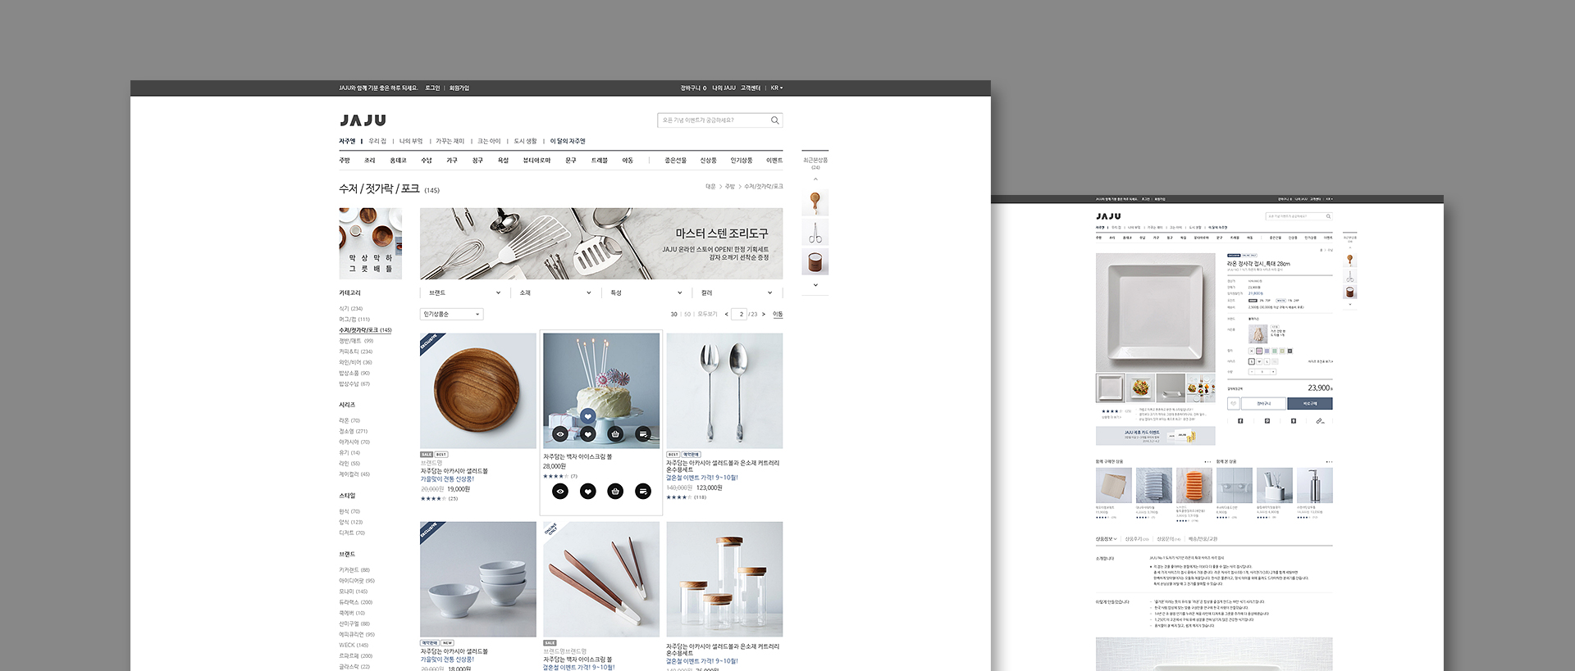The height and width of the screenshot is (671, 1575).
Task: Expand recently viewed list upward arrow
Action: point(815,179)
